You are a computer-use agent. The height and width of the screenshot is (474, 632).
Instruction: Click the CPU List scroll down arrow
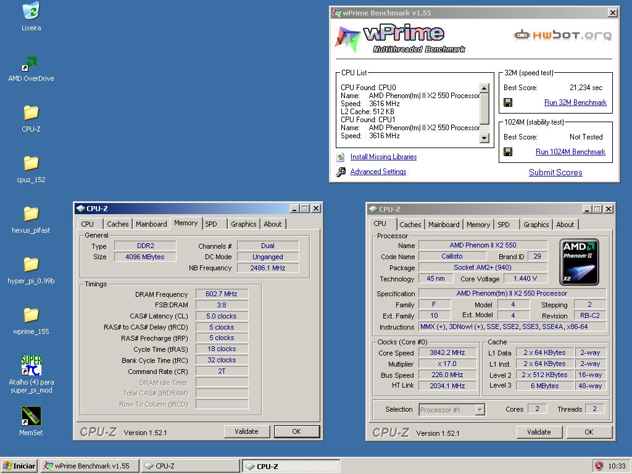(484, 138)
